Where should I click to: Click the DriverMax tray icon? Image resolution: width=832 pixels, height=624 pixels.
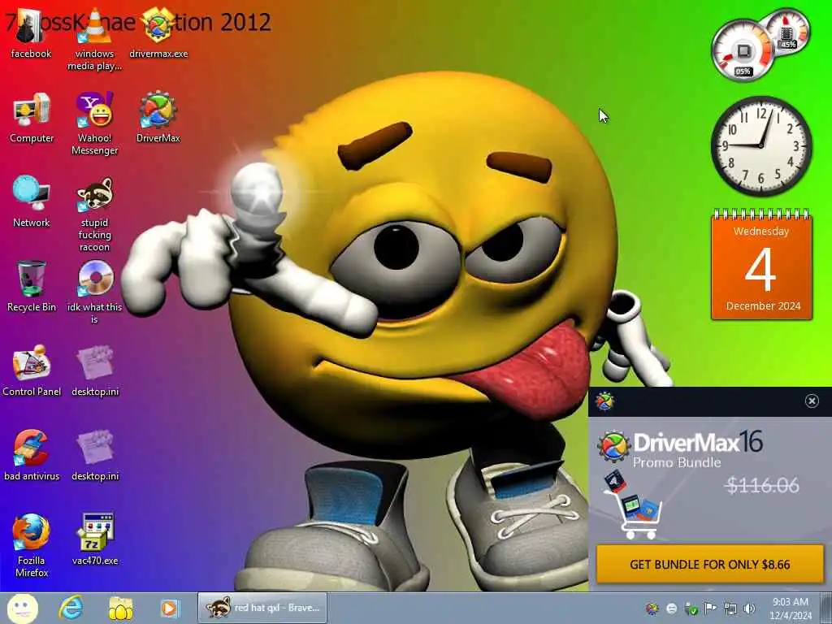[652, 609]
